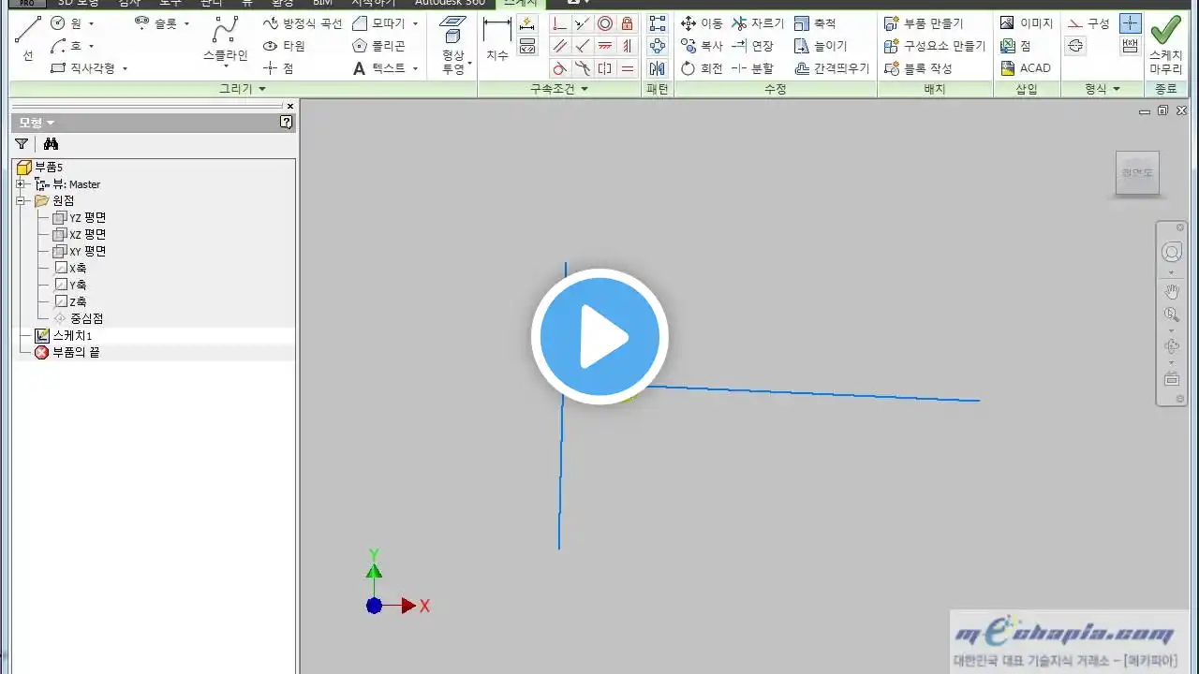Open the Autodesk 360 ribbon tab

[451, 3]
